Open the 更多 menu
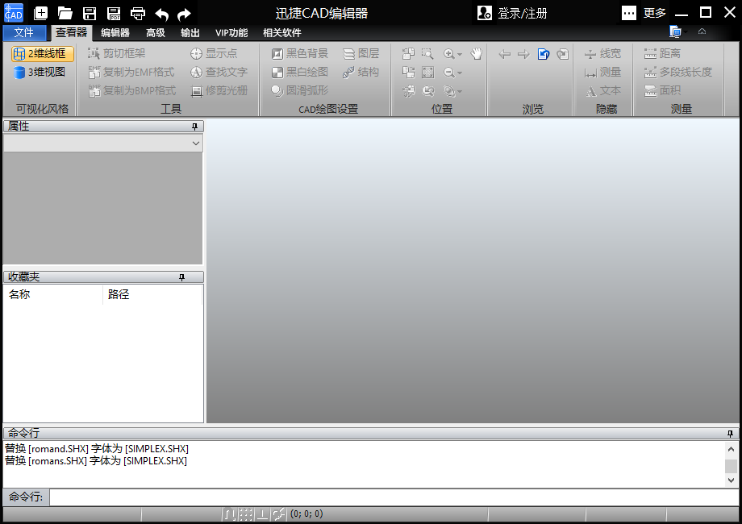Viewport: 742px width, 524px height. [x=644, y=13]
